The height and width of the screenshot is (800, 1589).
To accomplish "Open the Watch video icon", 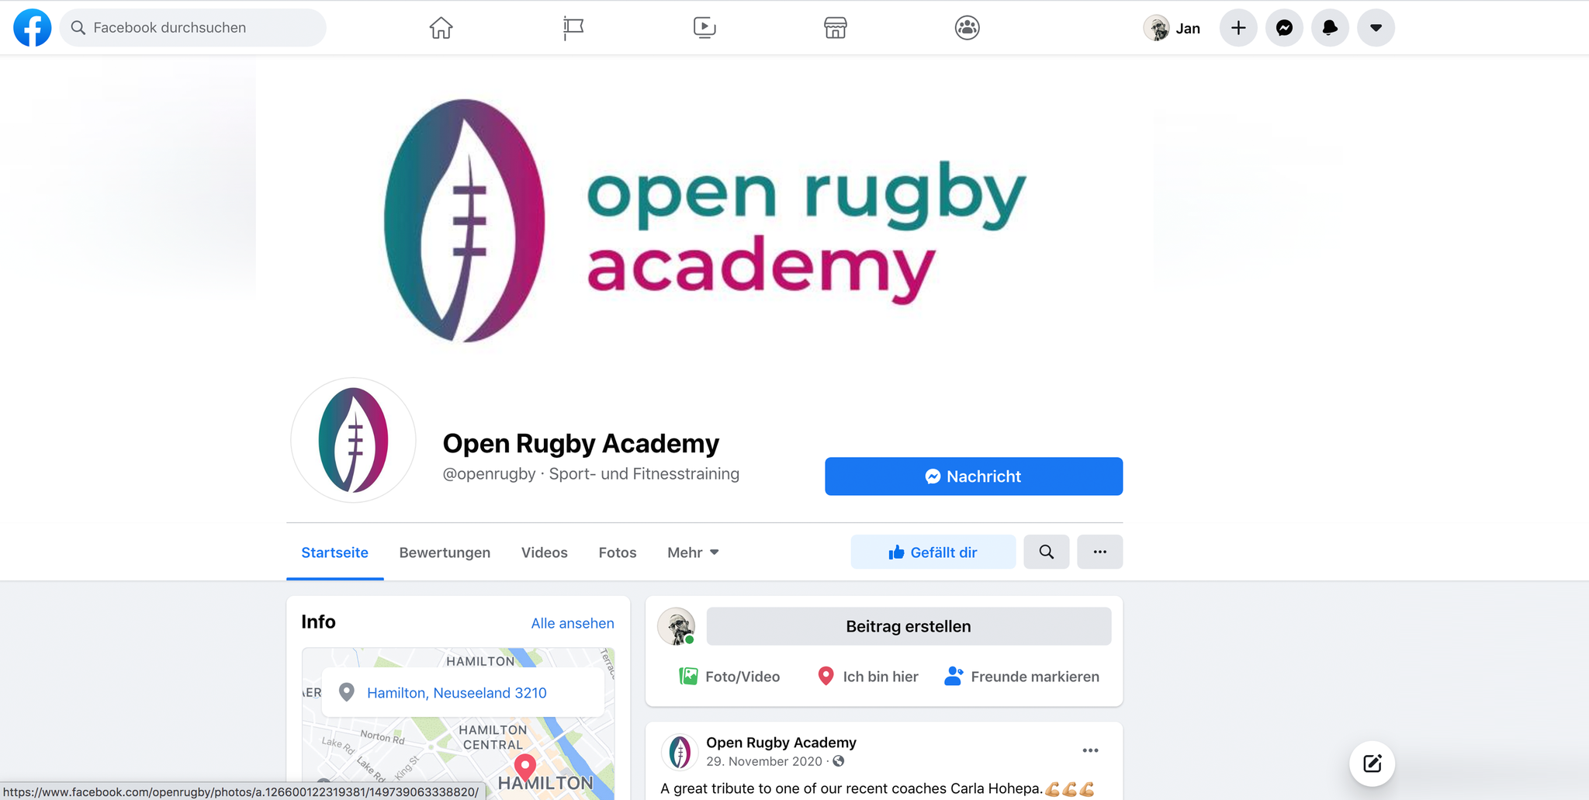I will point(704,28).
